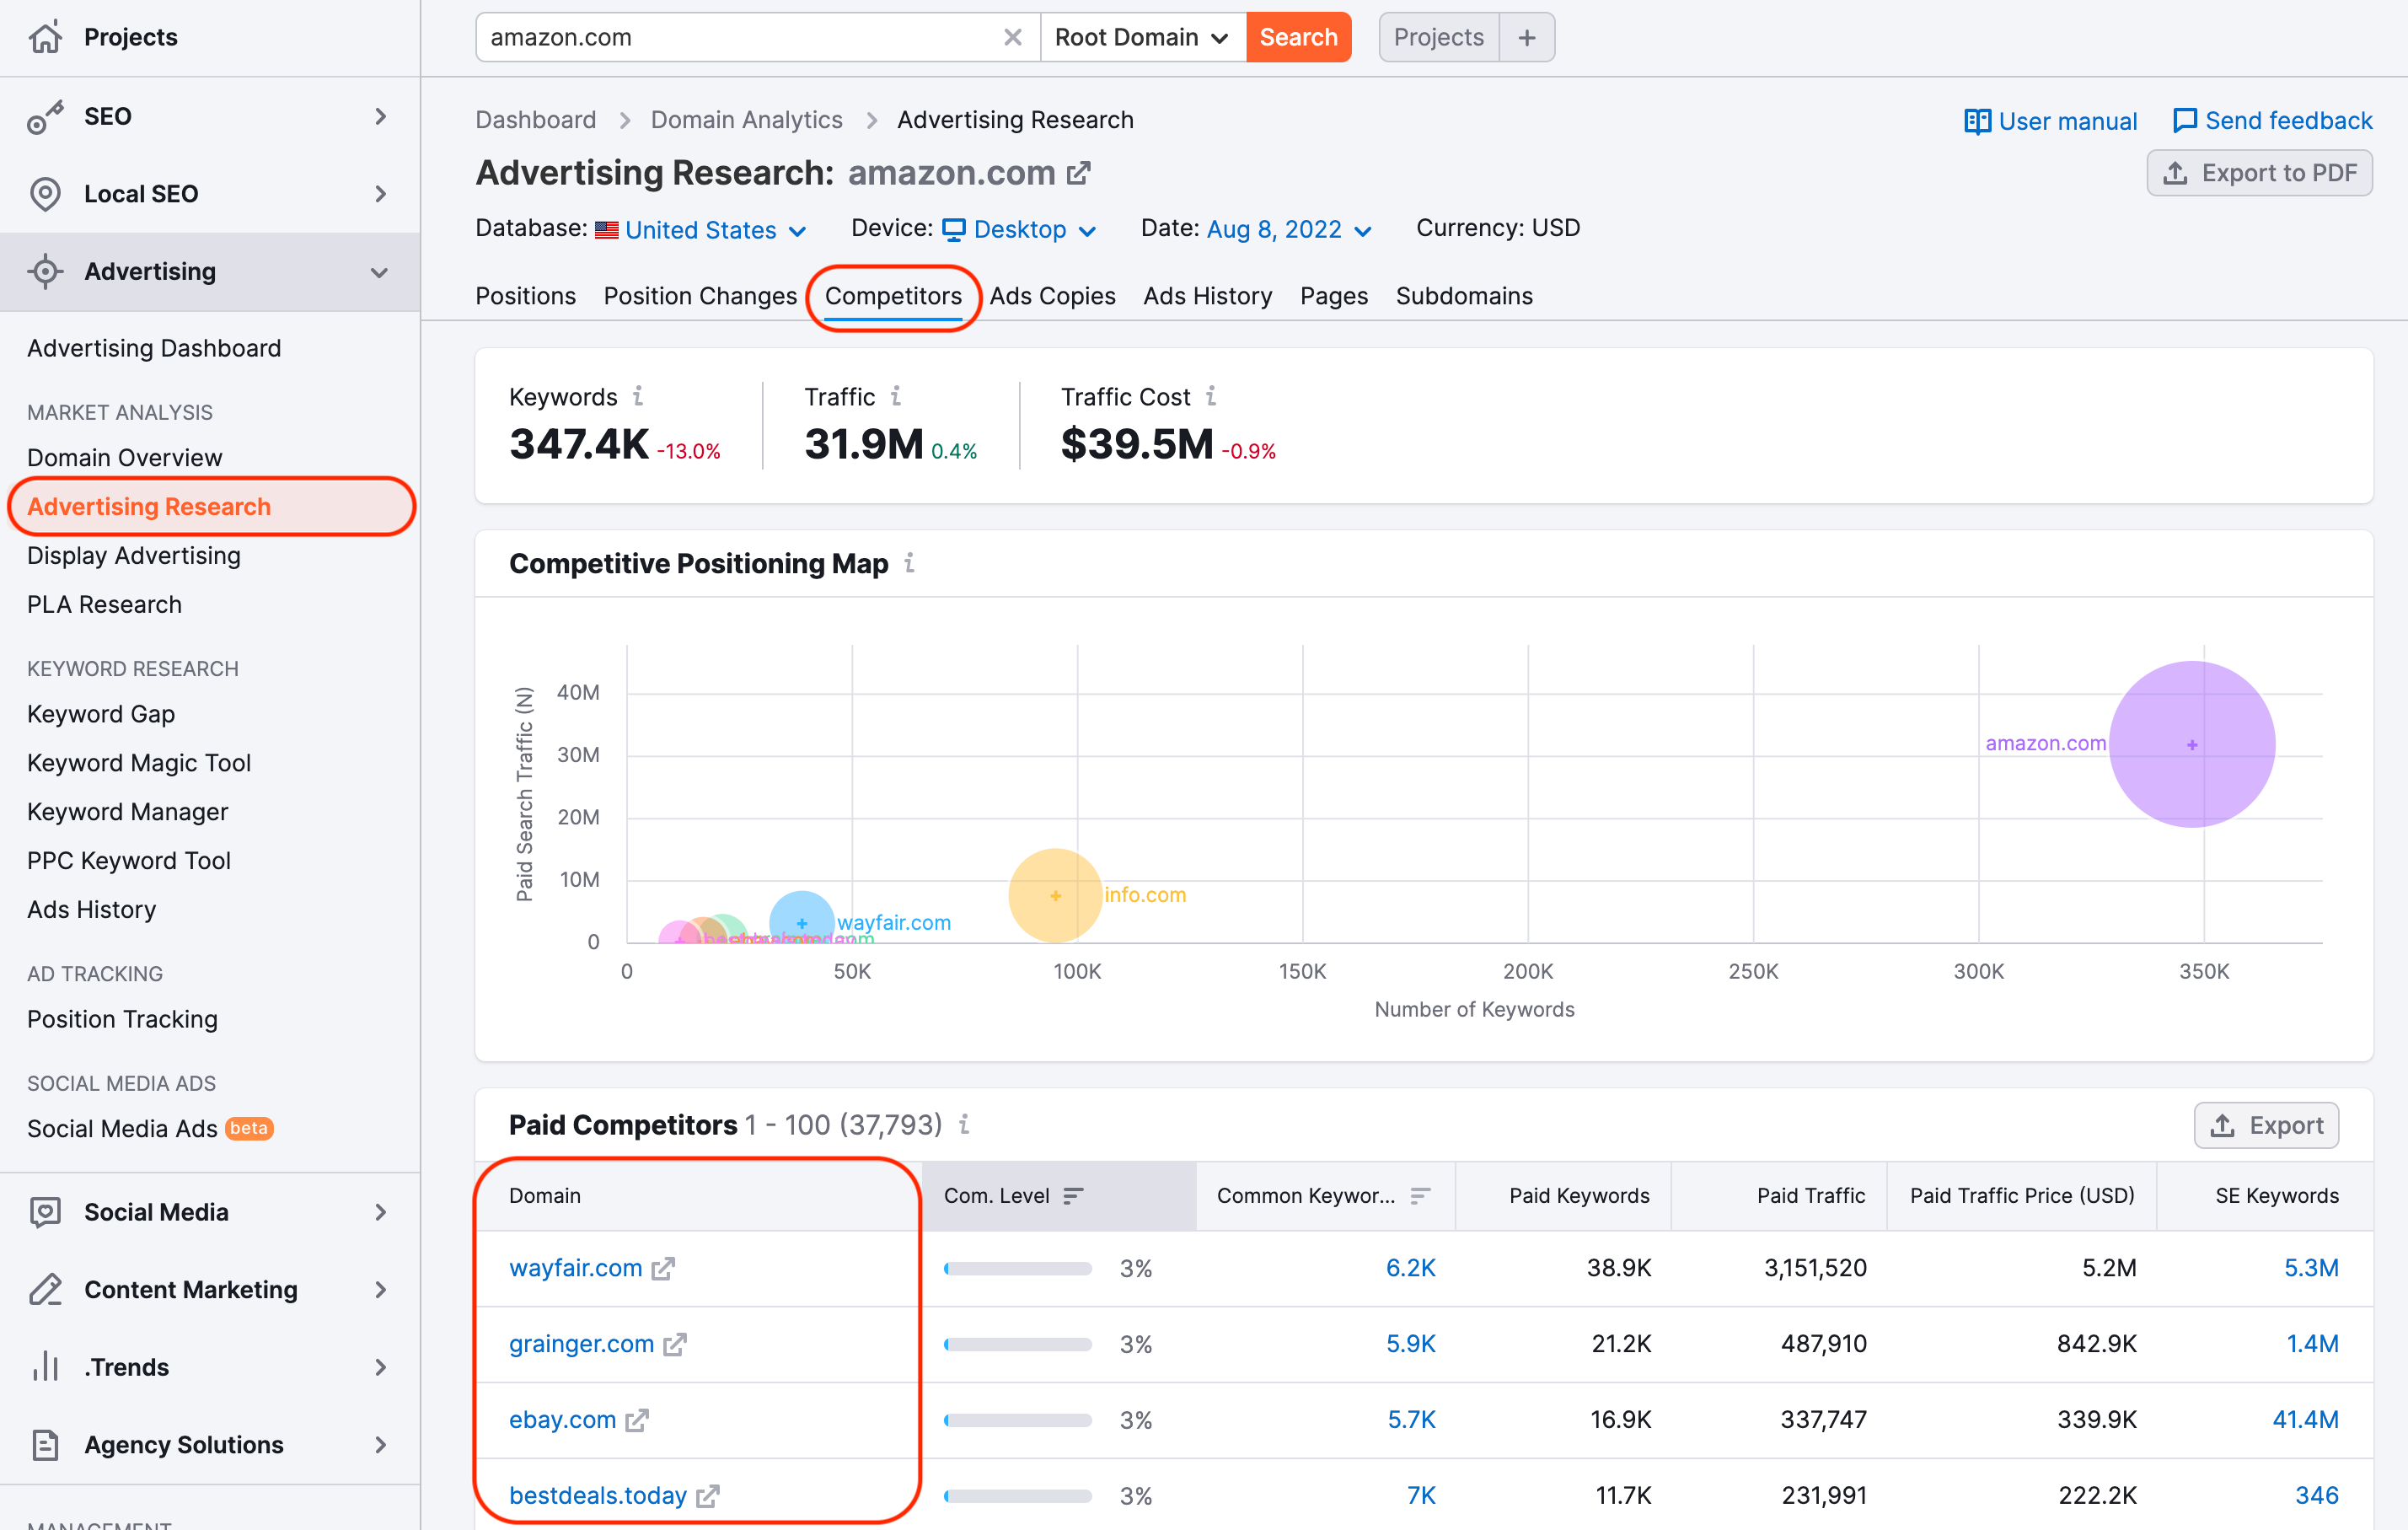Open the Position Changes tab
This screenshot has height=1530, width=2408.
[700, 296]
